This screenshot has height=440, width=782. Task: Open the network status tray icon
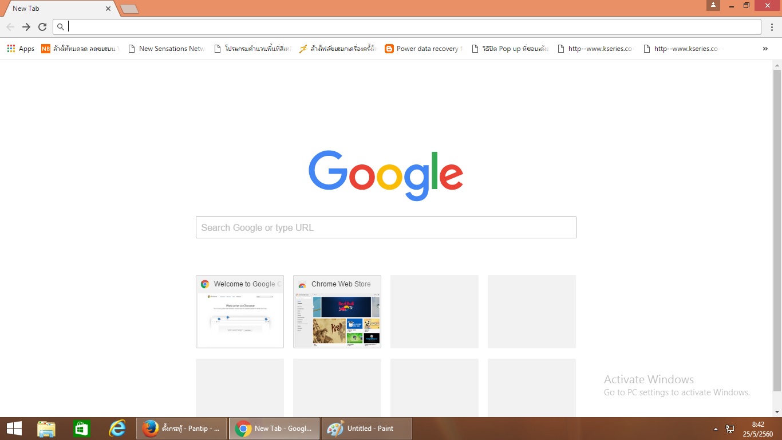point(730,429)
